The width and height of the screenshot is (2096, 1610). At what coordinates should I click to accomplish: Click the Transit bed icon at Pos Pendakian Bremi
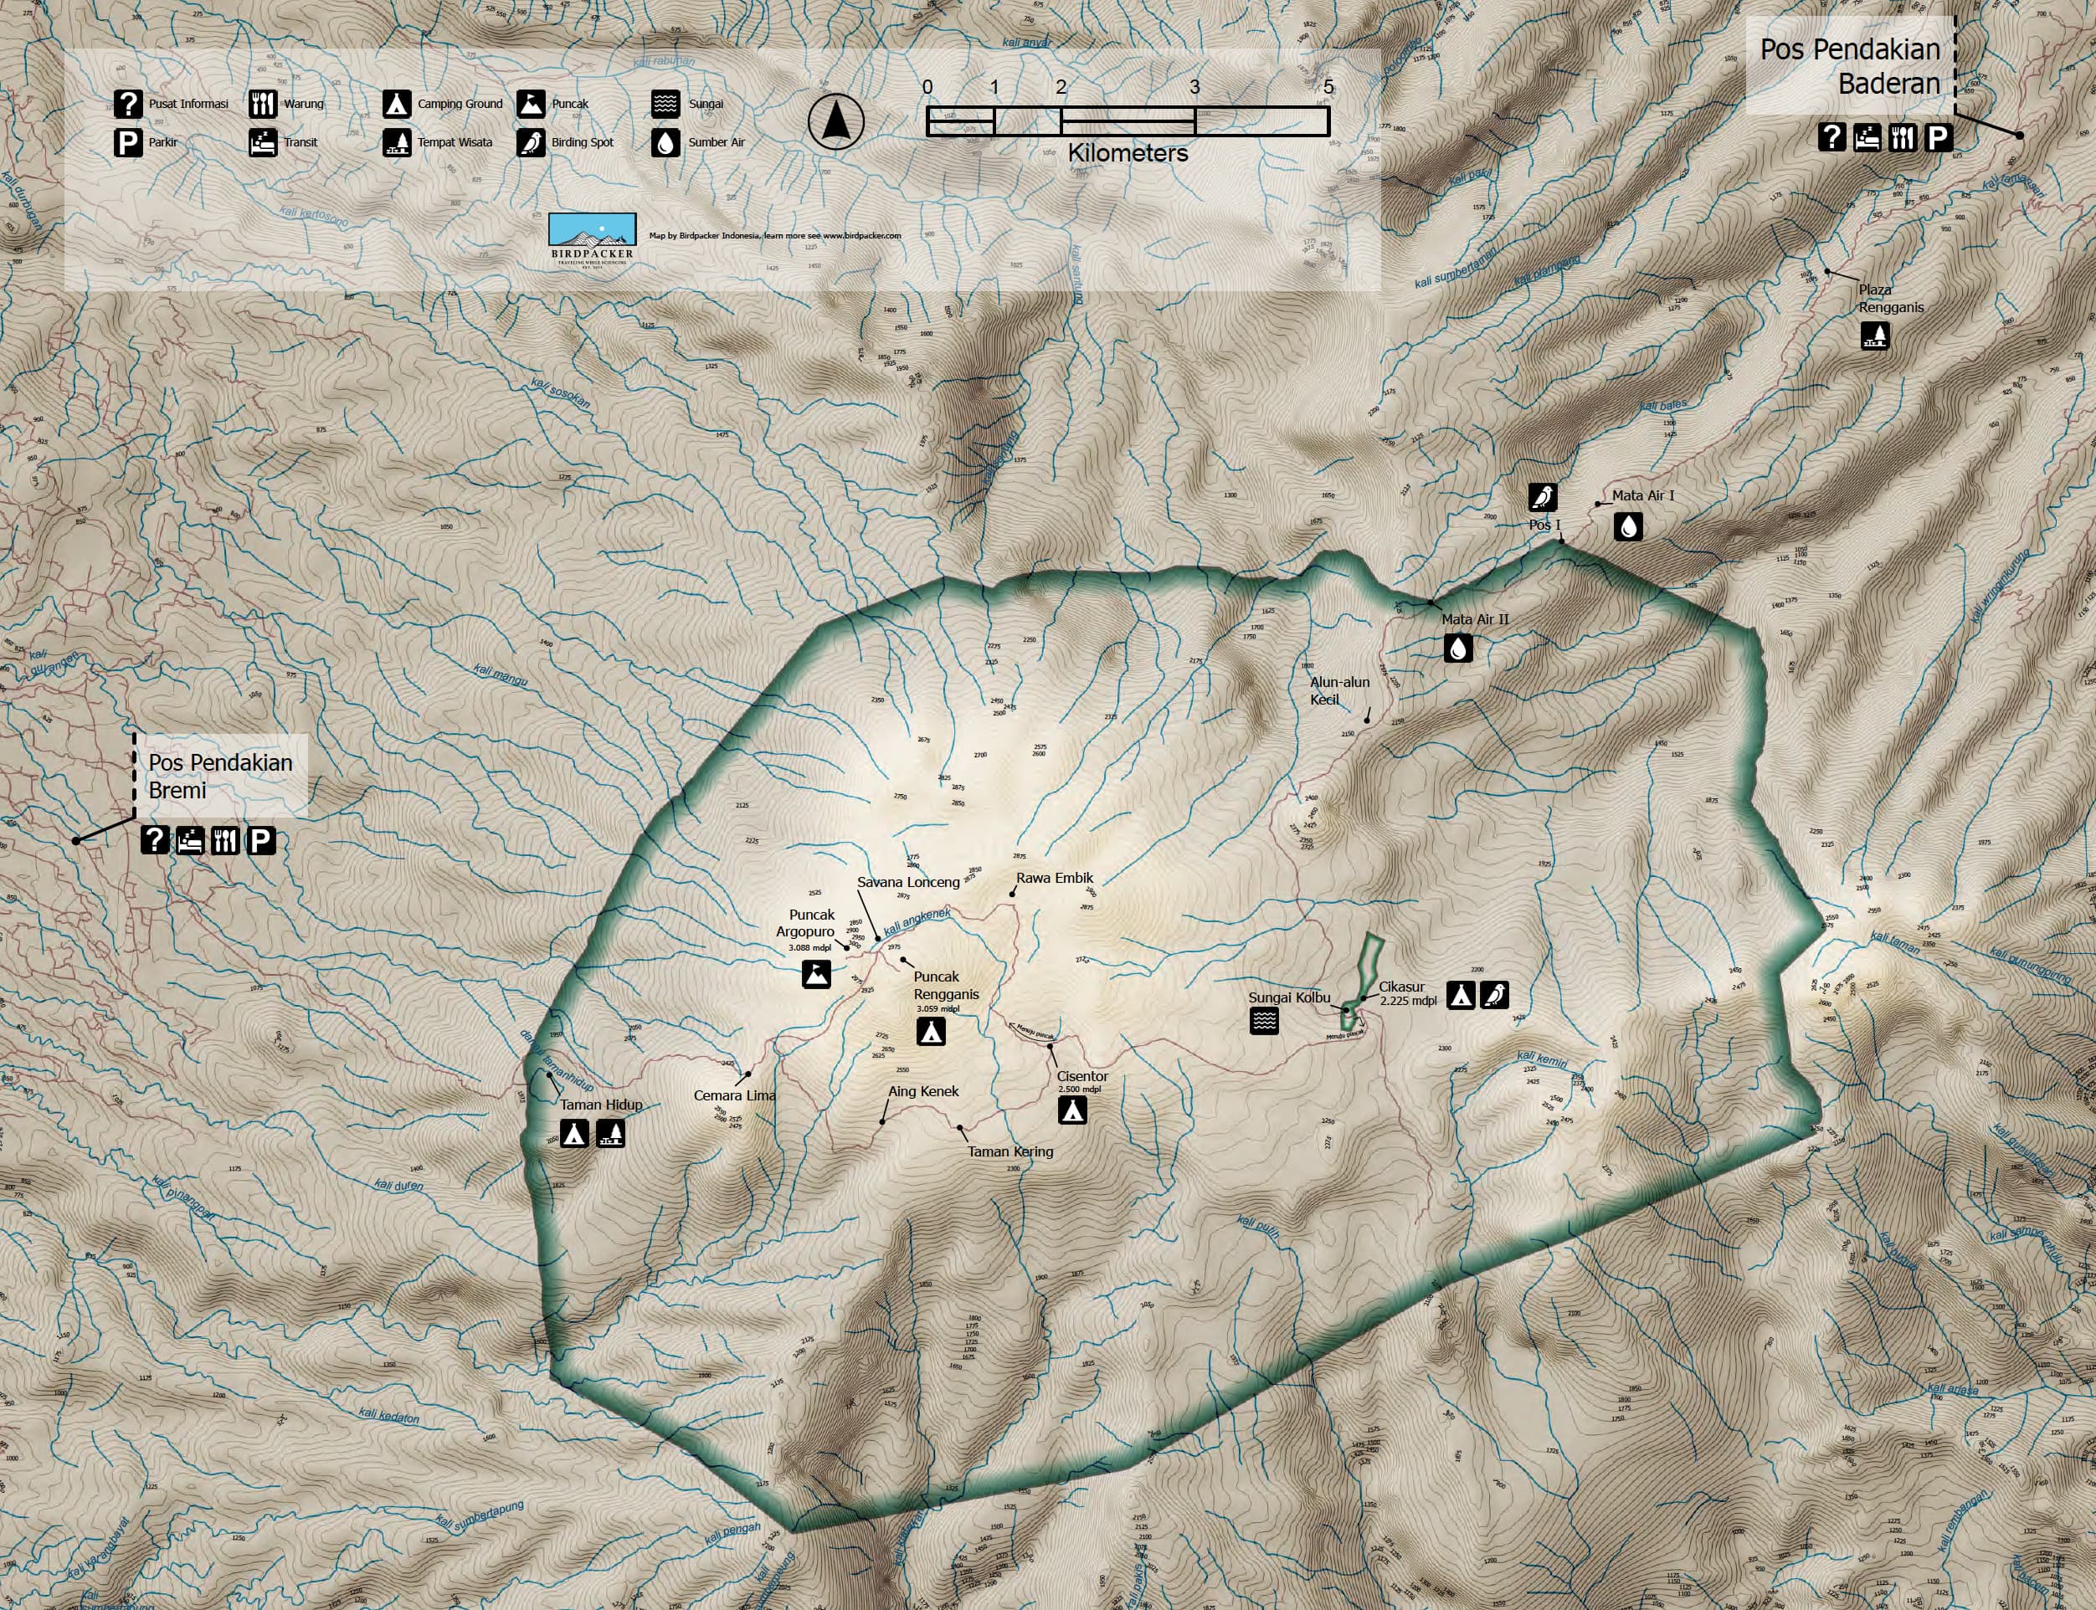(190, 838)
